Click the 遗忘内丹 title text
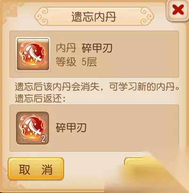 point(94,16)
